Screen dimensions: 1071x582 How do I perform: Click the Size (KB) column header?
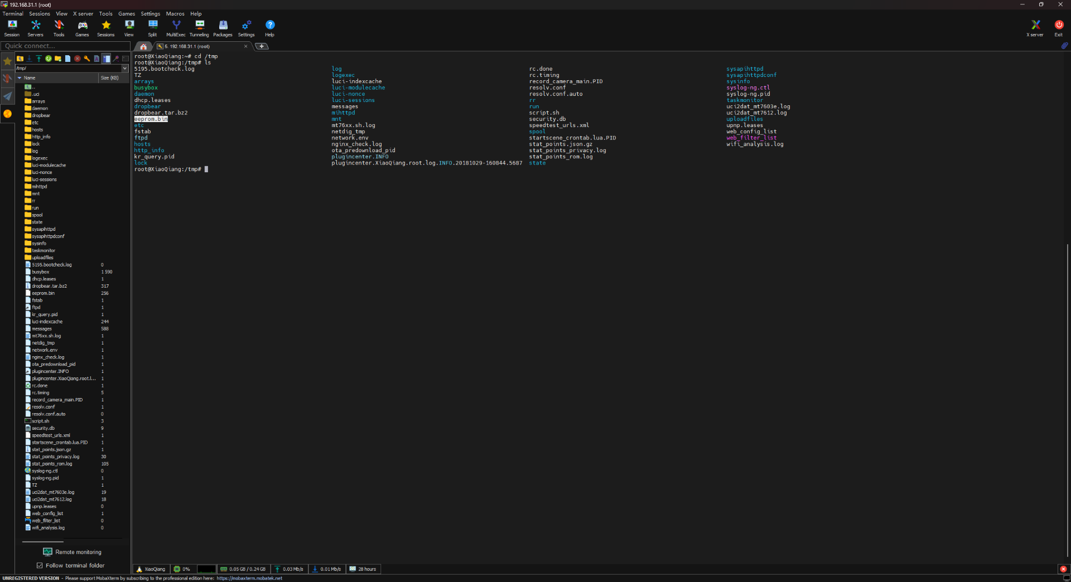[113, 78]
